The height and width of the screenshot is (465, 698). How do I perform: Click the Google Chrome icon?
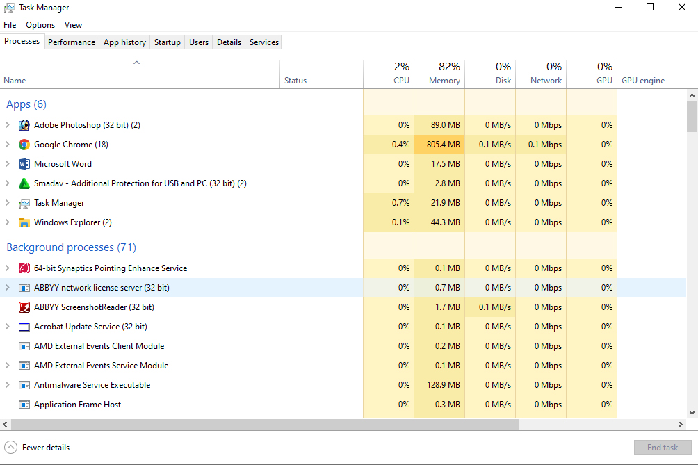click(24, 145)
